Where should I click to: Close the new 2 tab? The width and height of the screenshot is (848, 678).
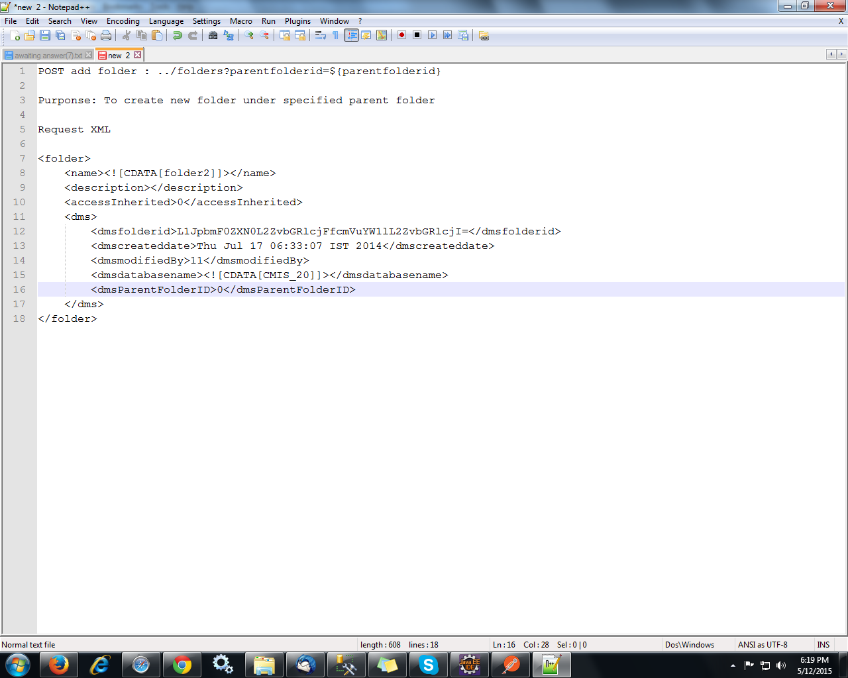(138, 55)
